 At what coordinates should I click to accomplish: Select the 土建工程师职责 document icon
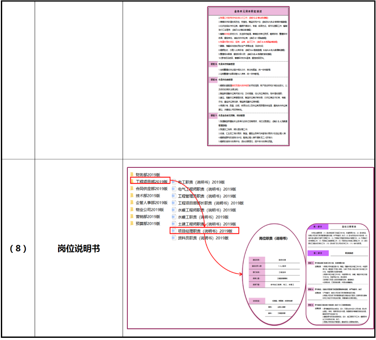pos(174,224)
